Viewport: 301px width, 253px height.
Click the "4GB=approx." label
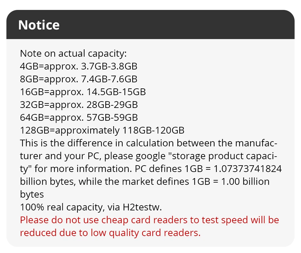(x=49, y=66)
